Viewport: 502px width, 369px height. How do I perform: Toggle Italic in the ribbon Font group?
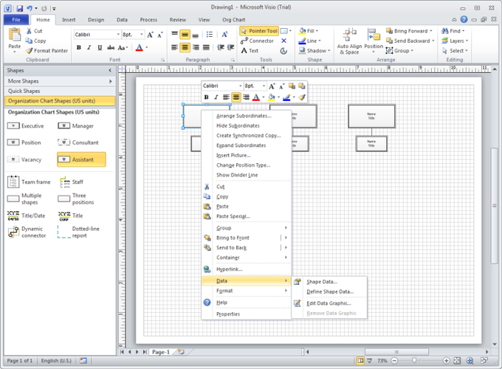(89, 48)
